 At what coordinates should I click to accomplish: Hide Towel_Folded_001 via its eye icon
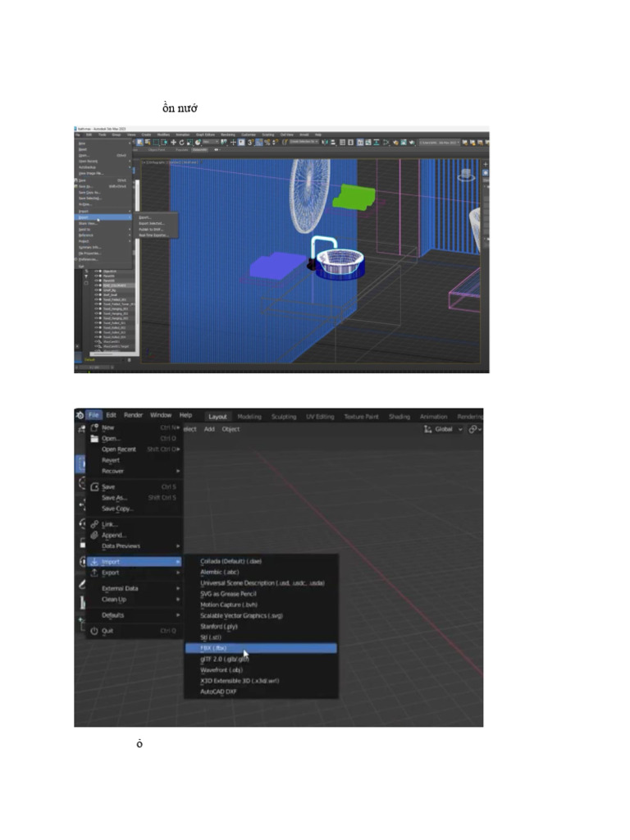(96, 299)
